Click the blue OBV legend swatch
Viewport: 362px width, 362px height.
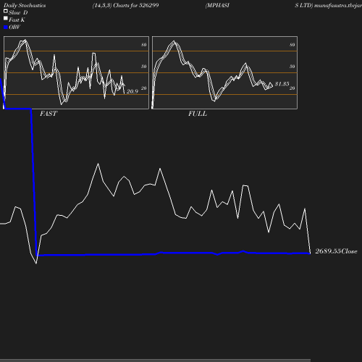tap(6, 28)
